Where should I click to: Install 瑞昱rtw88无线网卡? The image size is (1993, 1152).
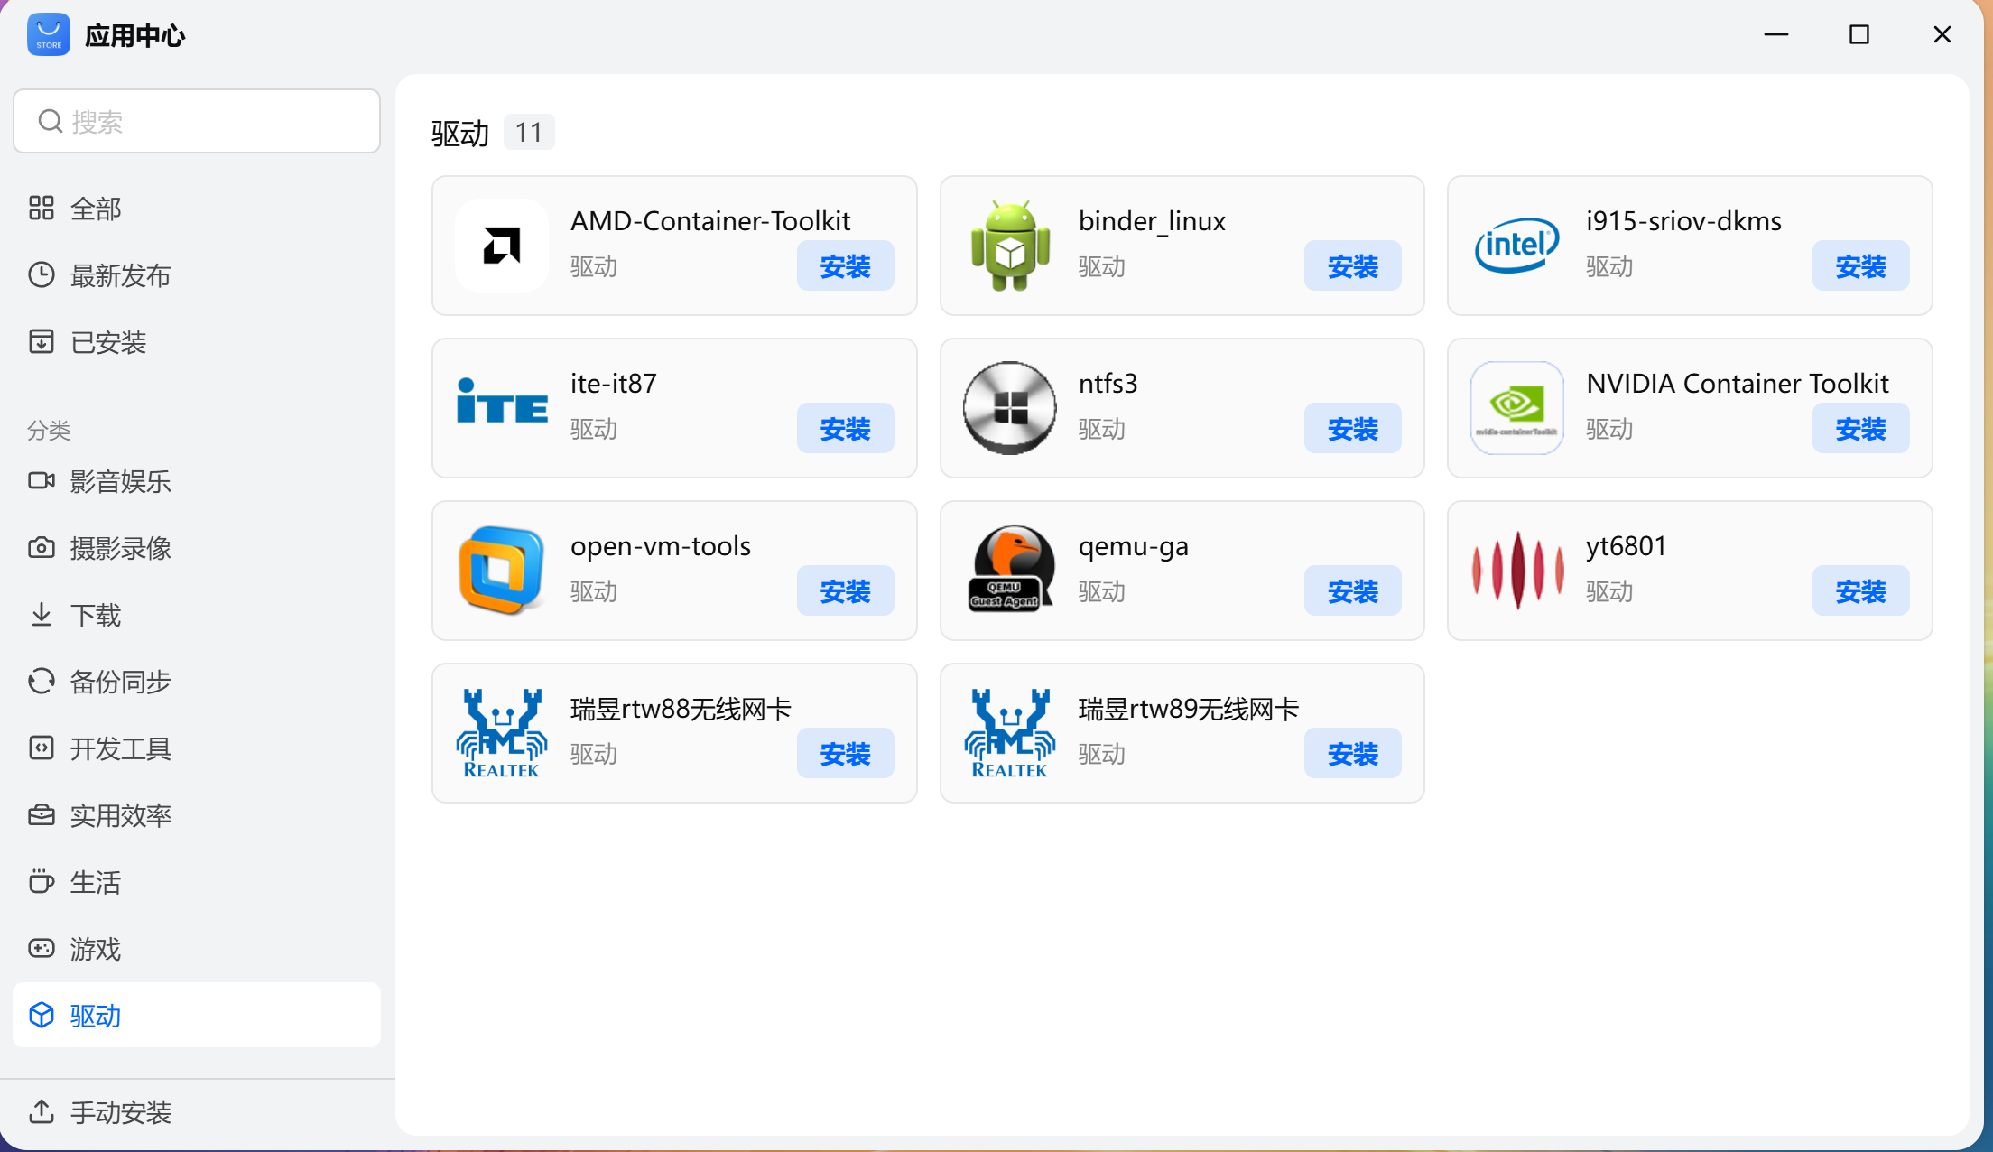click(x=845, y=753)
